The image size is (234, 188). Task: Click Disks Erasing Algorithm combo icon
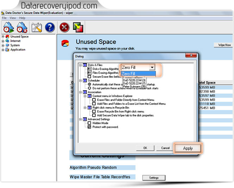[x=89, y=69]
